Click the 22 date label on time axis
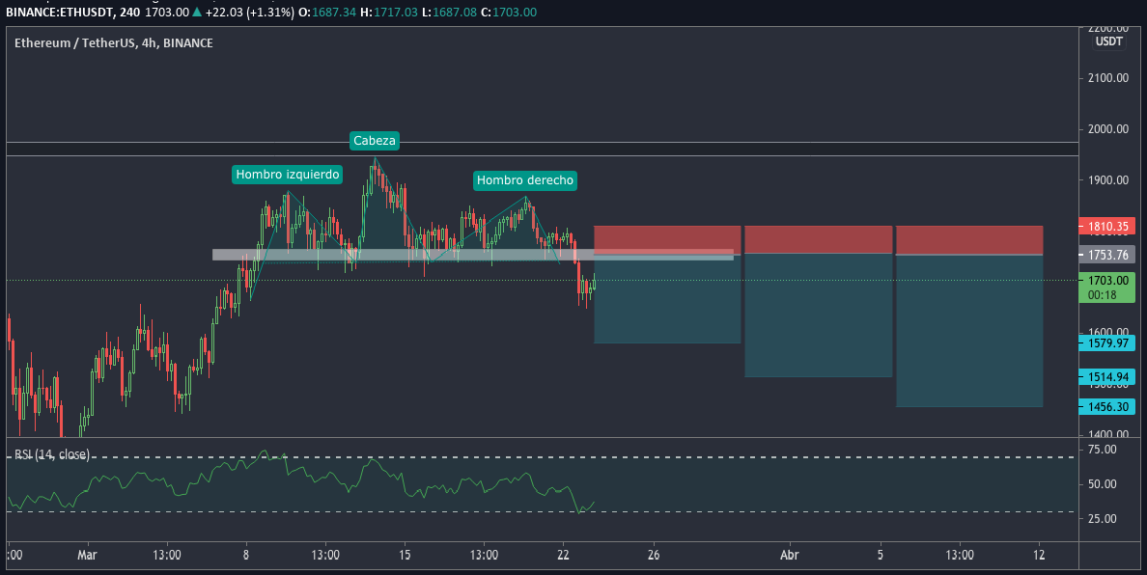Image resolution: width=1147 pixels, height=575 pixels. tap(563, 556)
